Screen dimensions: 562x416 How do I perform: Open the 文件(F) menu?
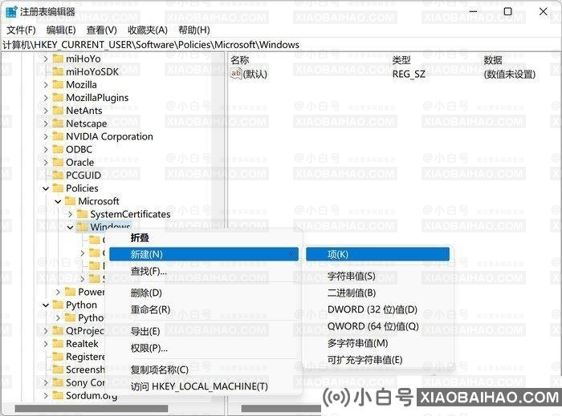[x=21, y=30]
